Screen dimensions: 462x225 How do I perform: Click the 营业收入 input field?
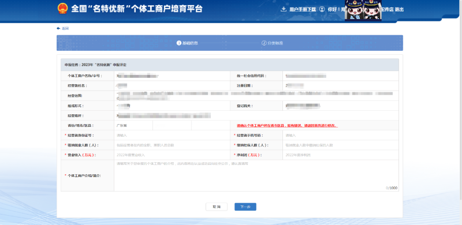coord(172,155)
